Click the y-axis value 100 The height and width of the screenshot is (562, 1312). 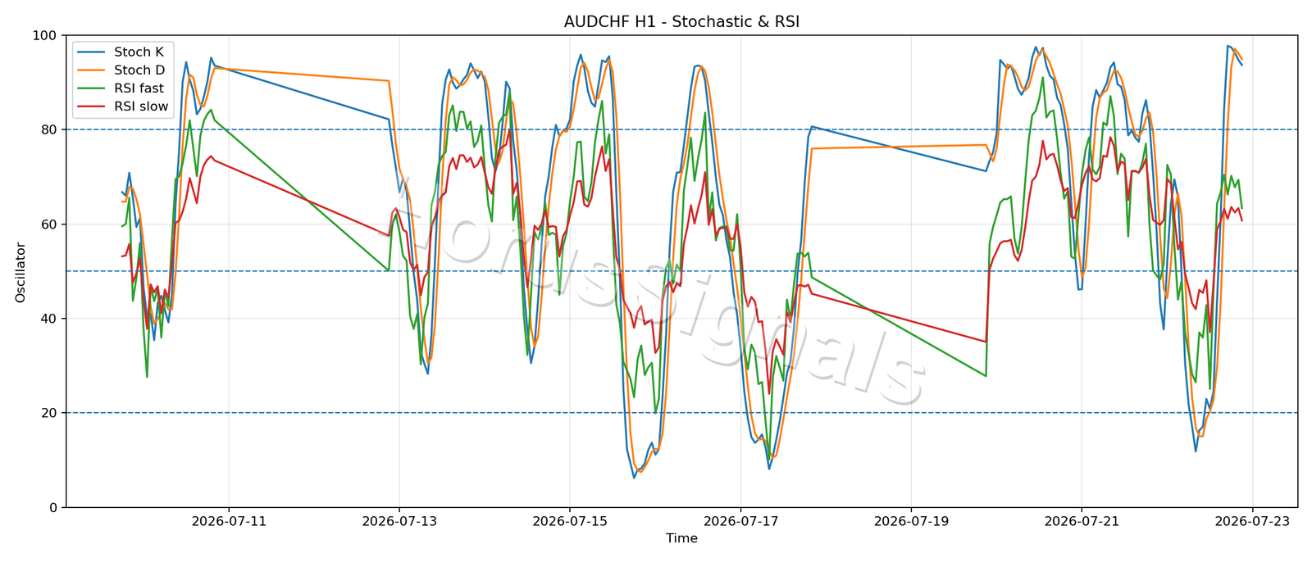(x=45, y=36)
